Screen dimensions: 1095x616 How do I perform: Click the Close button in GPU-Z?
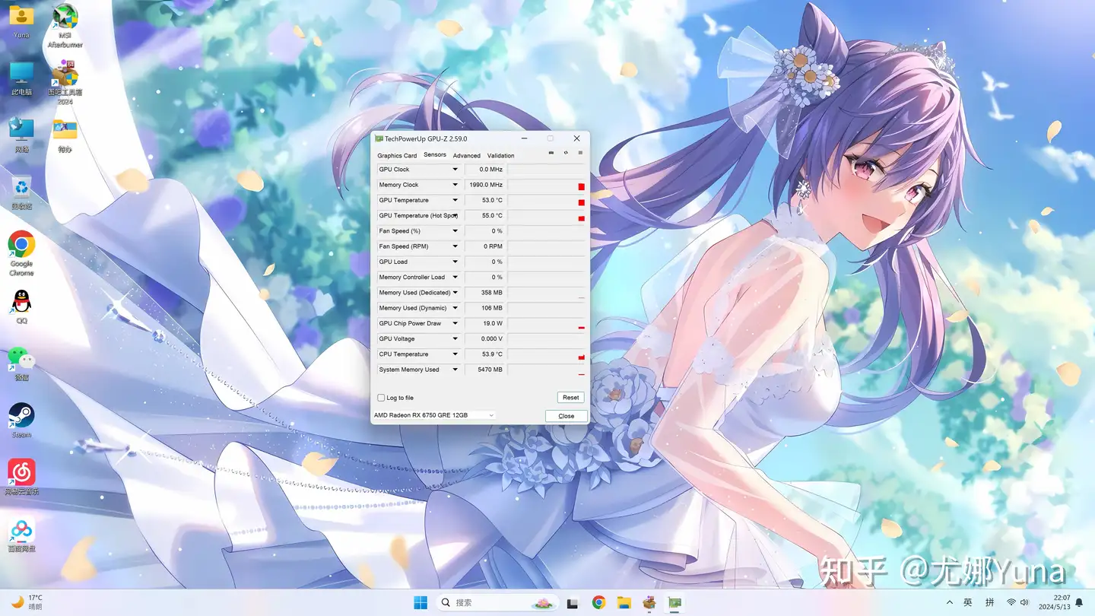coord(567,416)
